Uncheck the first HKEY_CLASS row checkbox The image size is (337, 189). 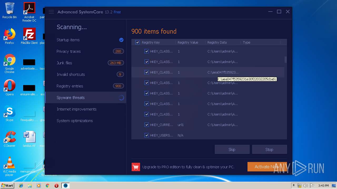pyautogui.click(x=147, y=51)
